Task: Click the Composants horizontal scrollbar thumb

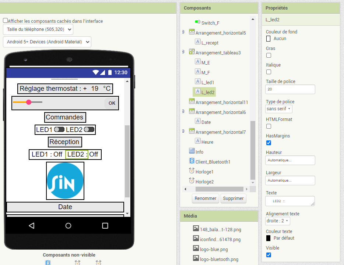Action: [x=220, y=189]
